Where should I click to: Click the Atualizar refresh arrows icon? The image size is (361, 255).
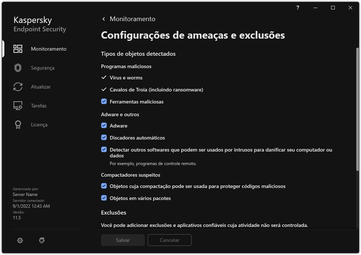pos(18,87)
